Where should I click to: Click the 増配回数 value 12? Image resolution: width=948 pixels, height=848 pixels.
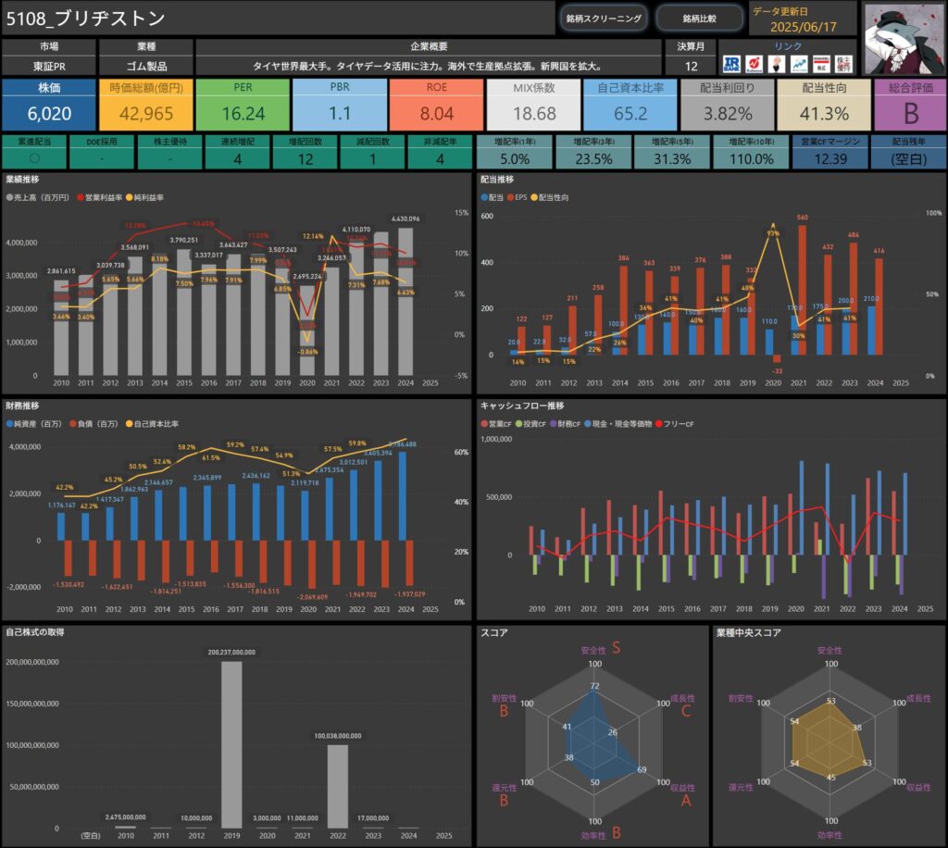(306, 159)
